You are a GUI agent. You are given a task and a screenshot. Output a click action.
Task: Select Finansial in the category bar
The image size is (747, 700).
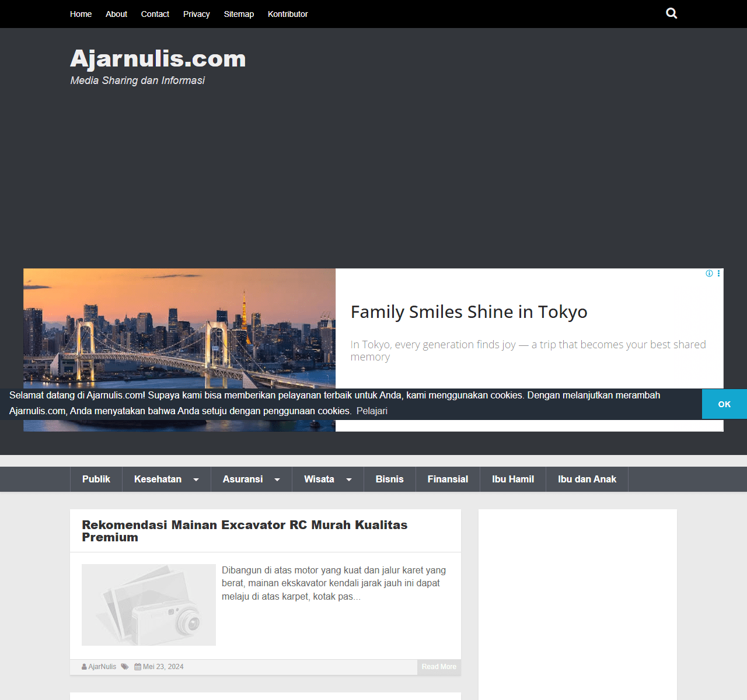point(448,479)
